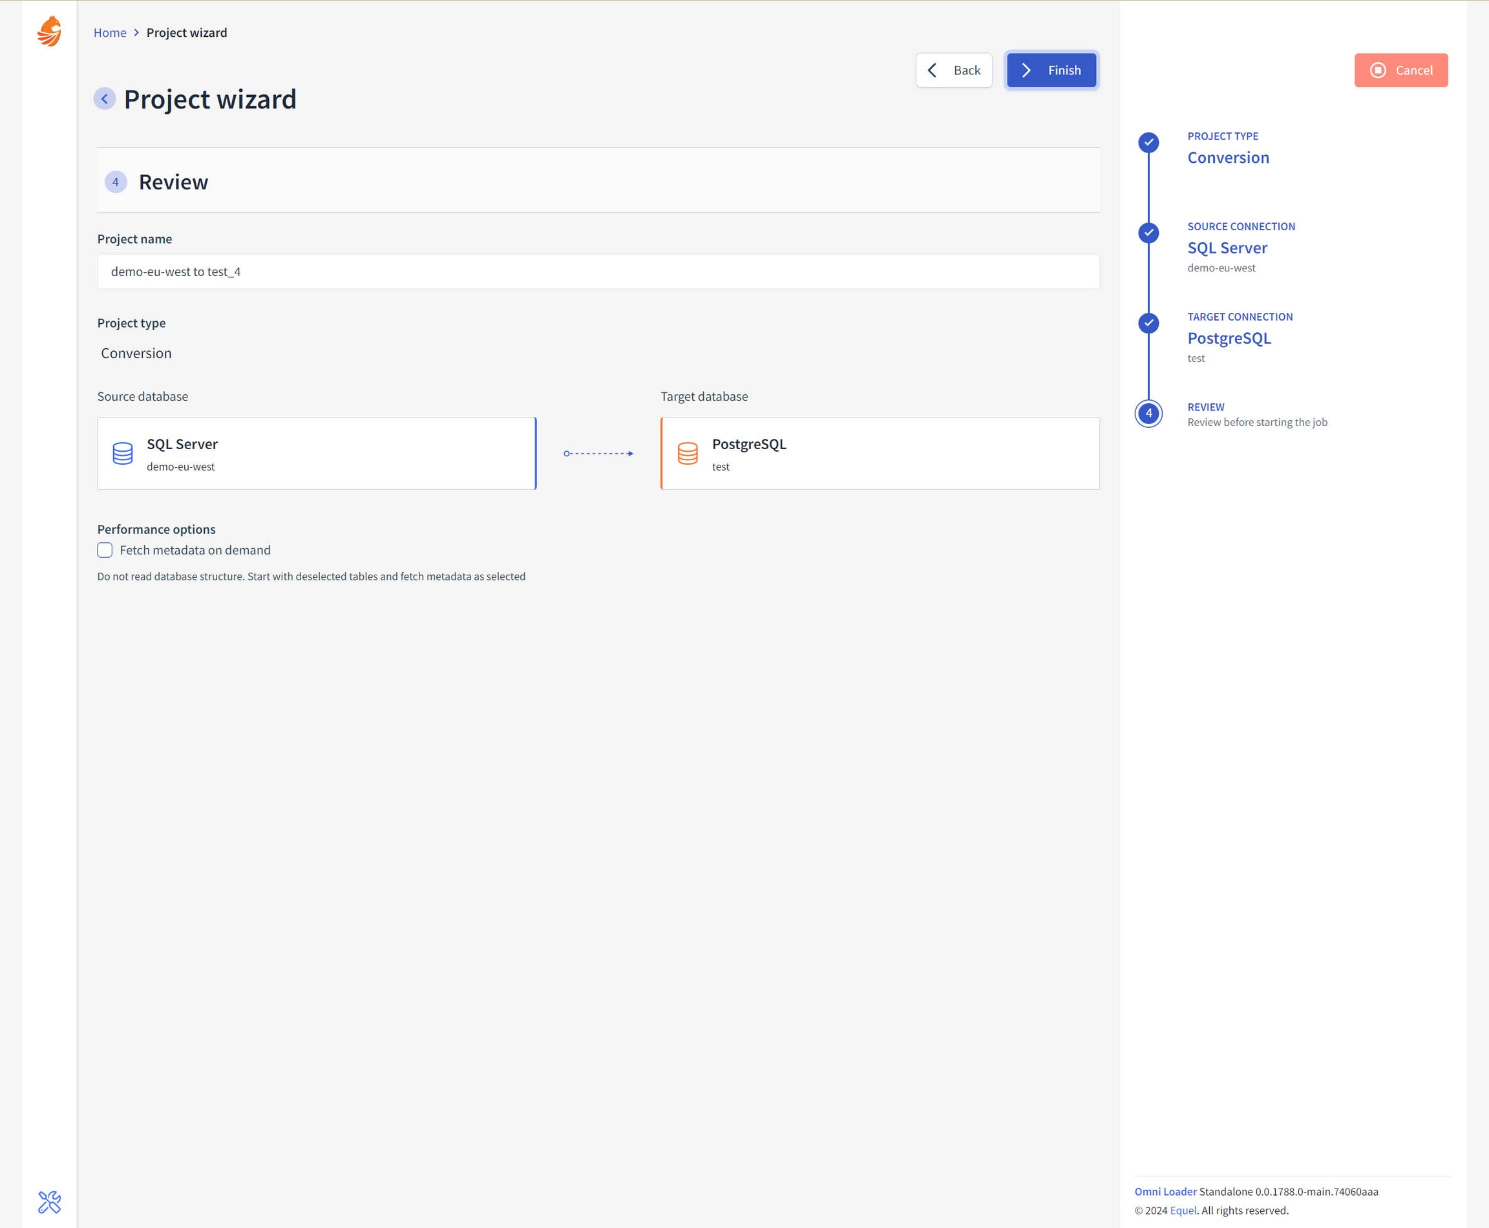Viewport: 1489px width, 1228px height.
Task: Open the Omni Loader footer link
Action: (1165, 1192)
